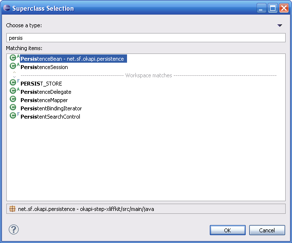Minimize the Superclass Selection dialog
Image resolution: width=292 pixels, height=243 pixels.
tap(261, 8)
